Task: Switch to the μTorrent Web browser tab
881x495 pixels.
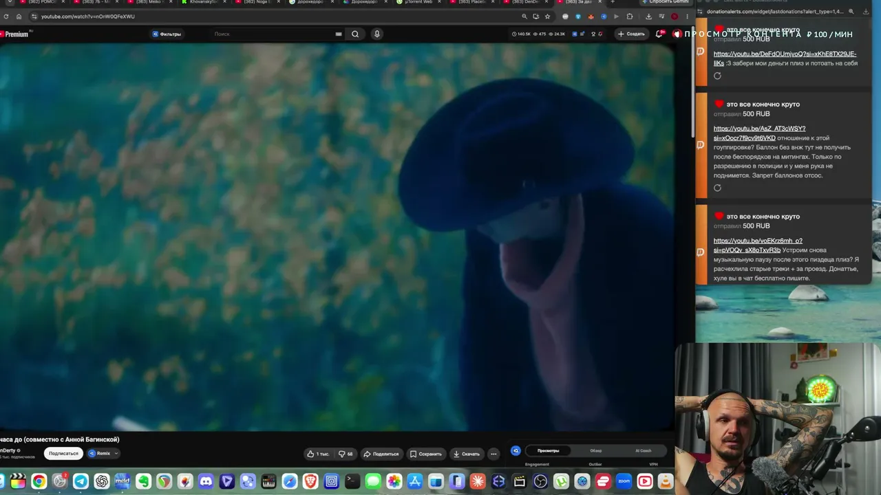Action: point(418,2)
